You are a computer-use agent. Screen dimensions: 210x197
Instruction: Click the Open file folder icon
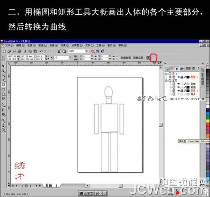coord(9,51)
